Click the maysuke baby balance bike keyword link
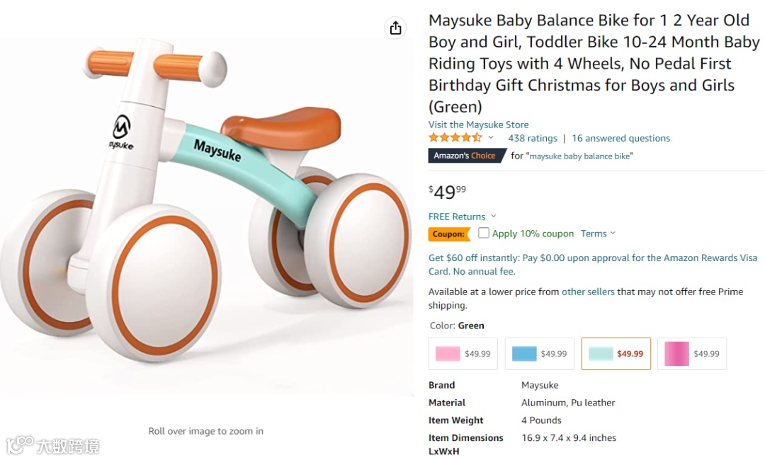Screen dimensions: 765x460 point(580,156)
